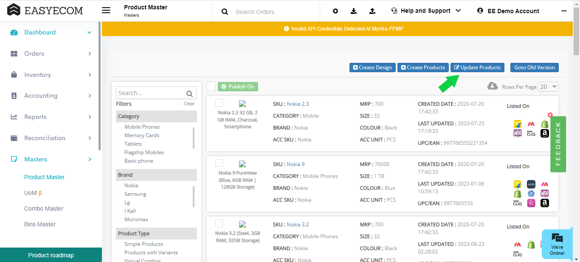Click the EE Demo Account user icon

(480, 11)
